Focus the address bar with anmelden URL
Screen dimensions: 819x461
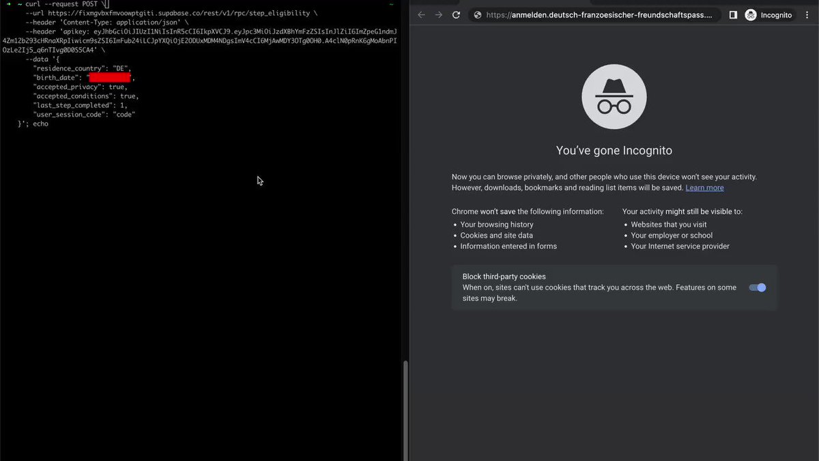[x=594, y=14]
